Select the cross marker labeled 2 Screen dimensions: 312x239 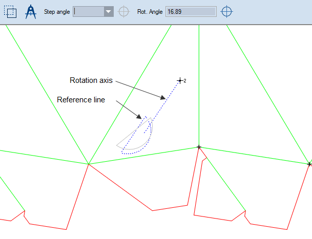coord(180,81)
